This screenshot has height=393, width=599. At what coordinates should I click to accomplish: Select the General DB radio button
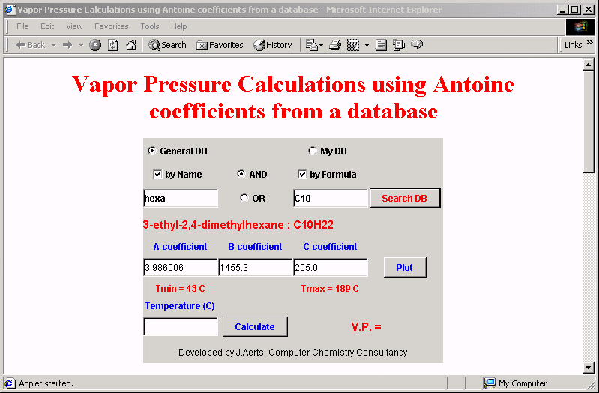coord(152,151)
